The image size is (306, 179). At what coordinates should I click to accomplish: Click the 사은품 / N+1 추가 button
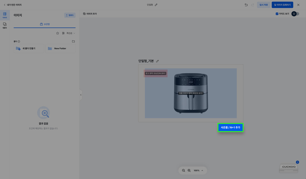tap(230, 127)
